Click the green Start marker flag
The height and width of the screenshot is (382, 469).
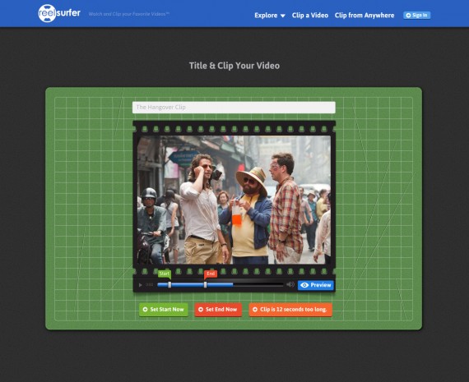point(165,274)
